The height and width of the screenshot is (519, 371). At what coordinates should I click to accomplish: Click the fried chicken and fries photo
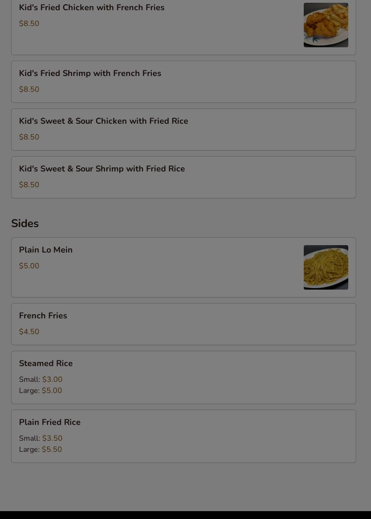click(x=326, y=25)
